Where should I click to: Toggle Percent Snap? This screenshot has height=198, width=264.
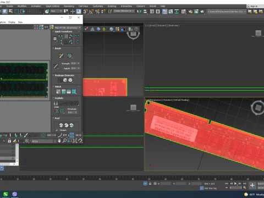pyautogui.click(x=97, y=12)
